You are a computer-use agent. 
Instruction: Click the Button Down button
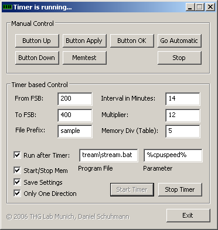pos(37,58)
